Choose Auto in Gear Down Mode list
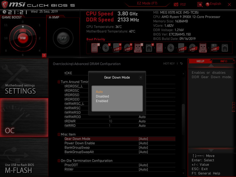The image size is (236, 177). 99,92
